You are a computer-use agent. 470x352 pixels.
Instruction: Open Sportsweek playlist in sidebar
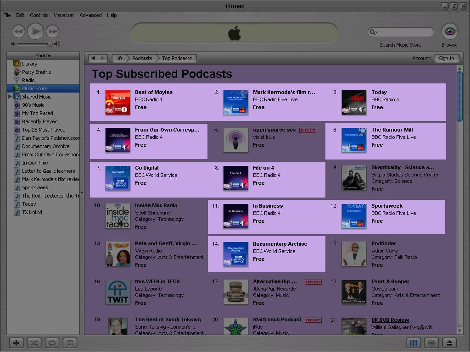[43, 187]
